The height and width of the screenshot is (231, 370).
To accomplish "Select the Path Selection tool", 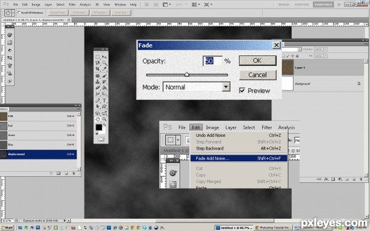I will coord(97,107).
